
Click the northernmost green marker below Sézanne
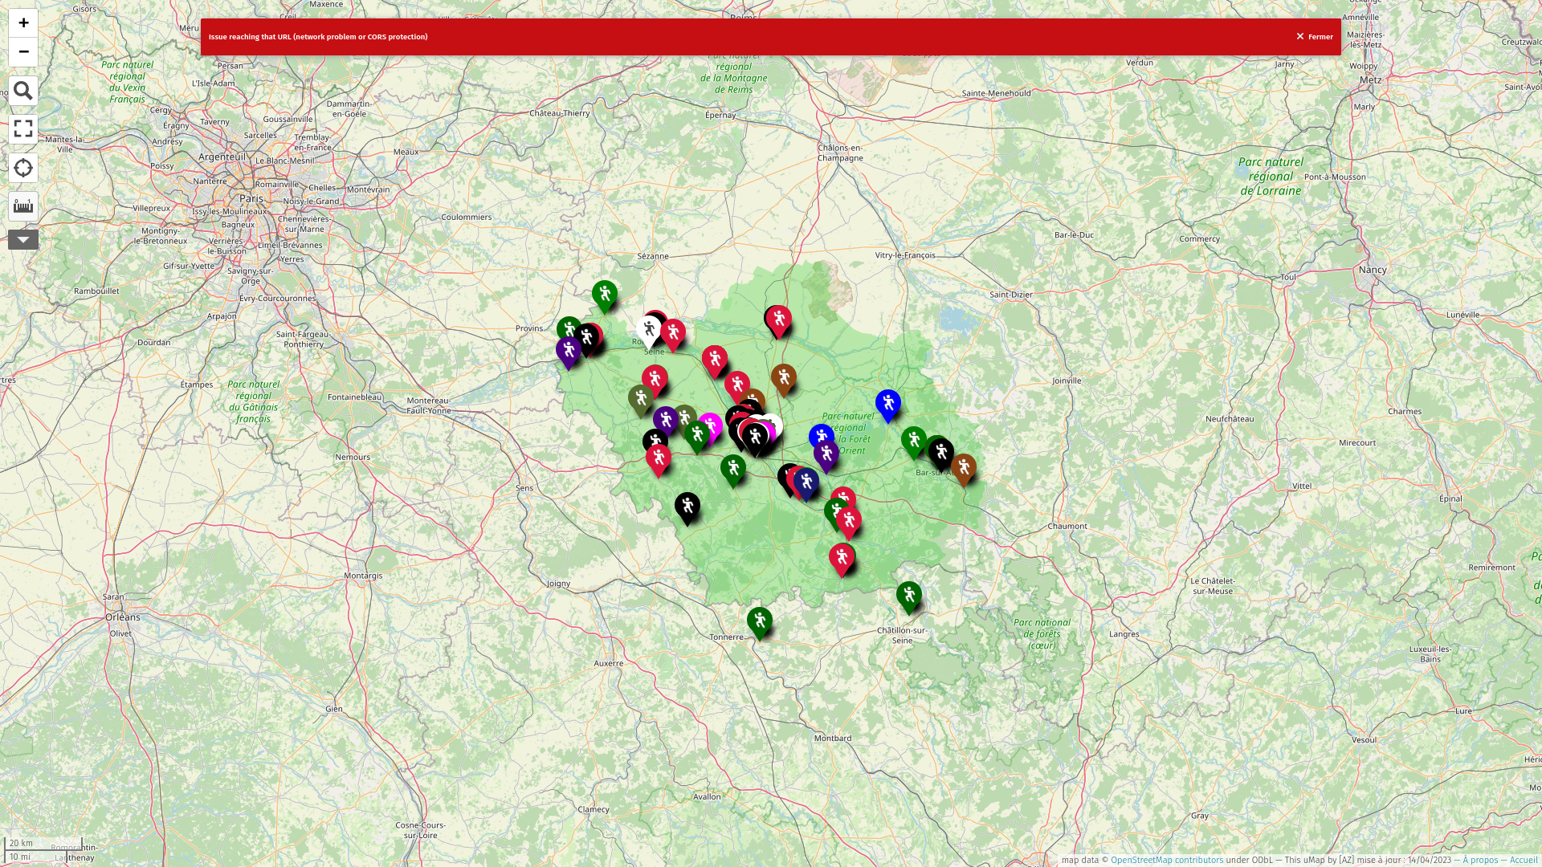[604, 295]
